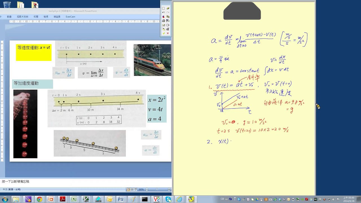Select the text 'a' tool in floating toolbar

click(x=168, y=29)
